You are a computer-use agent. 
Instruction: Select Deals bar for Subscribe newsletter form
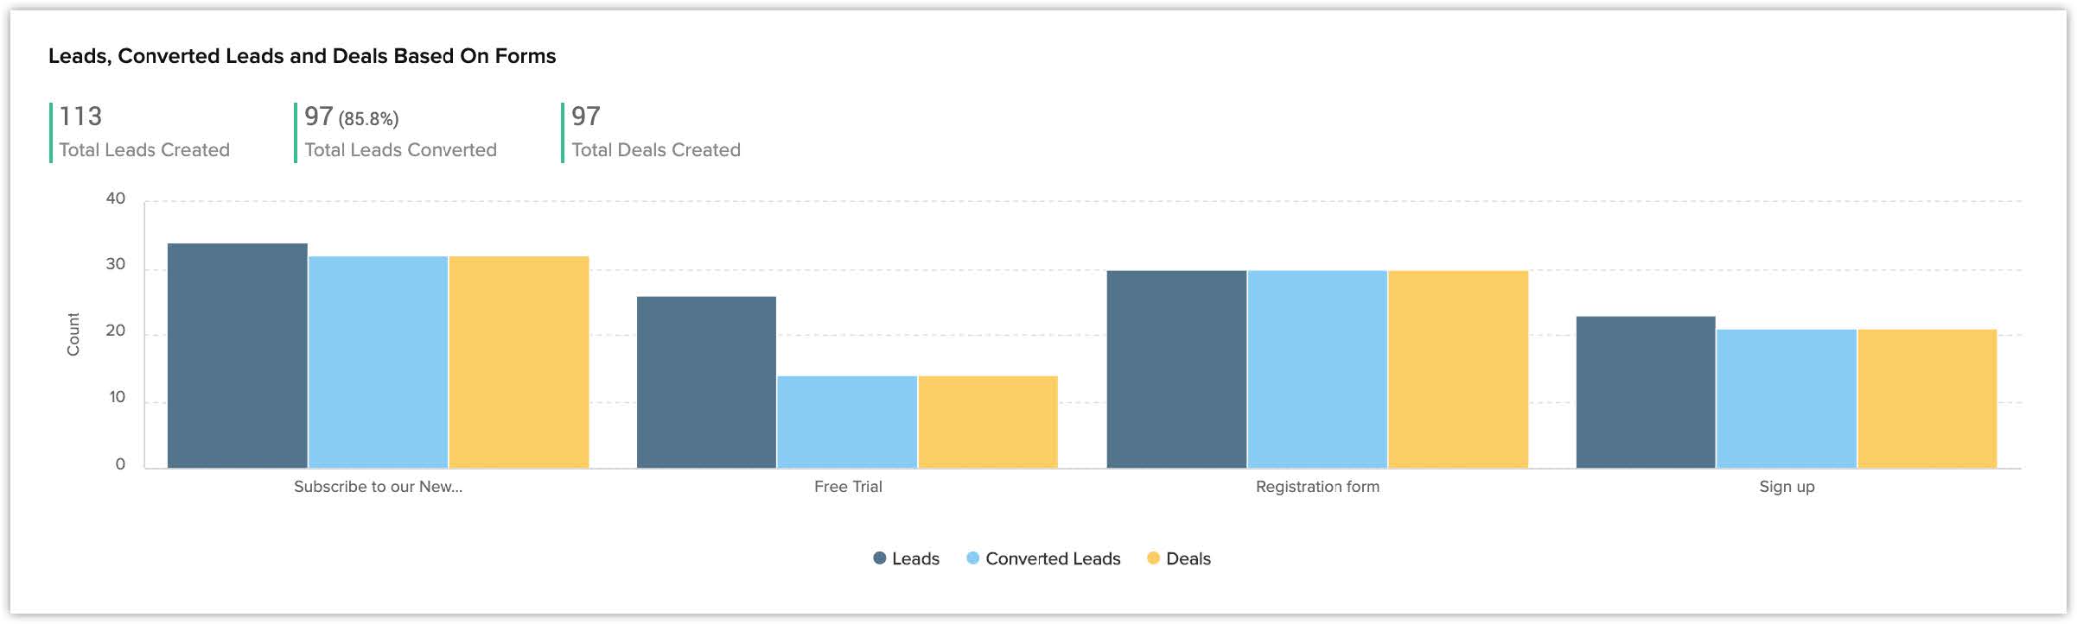(519, 362)
